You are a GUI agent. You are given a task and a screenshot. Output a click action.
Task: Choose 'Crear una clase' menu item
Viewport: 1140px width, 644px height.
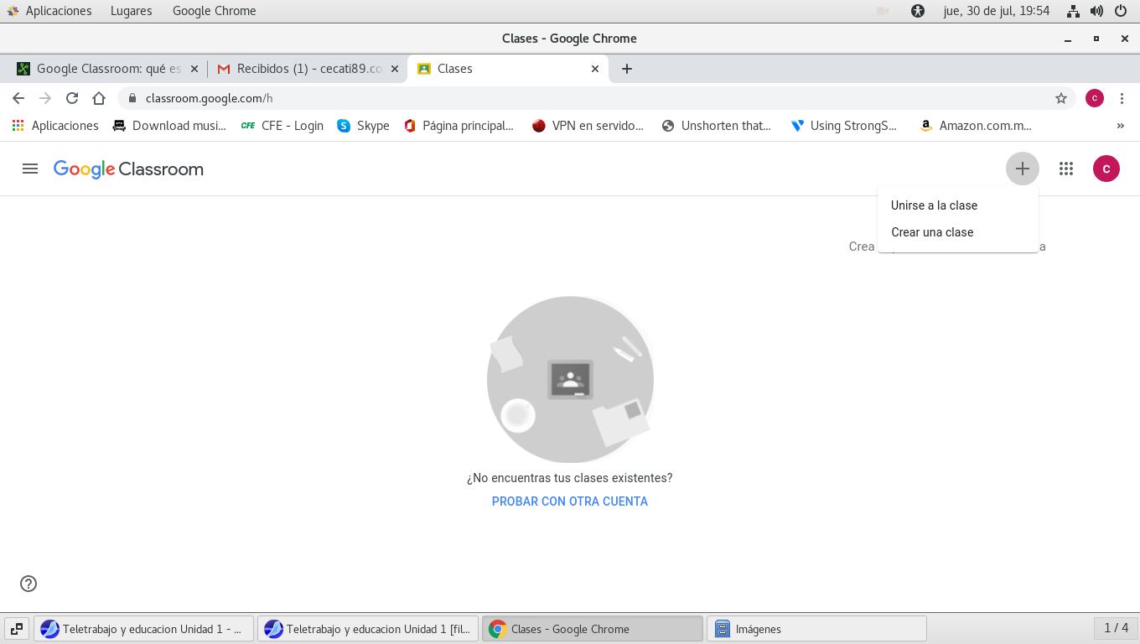coord(932,232)
